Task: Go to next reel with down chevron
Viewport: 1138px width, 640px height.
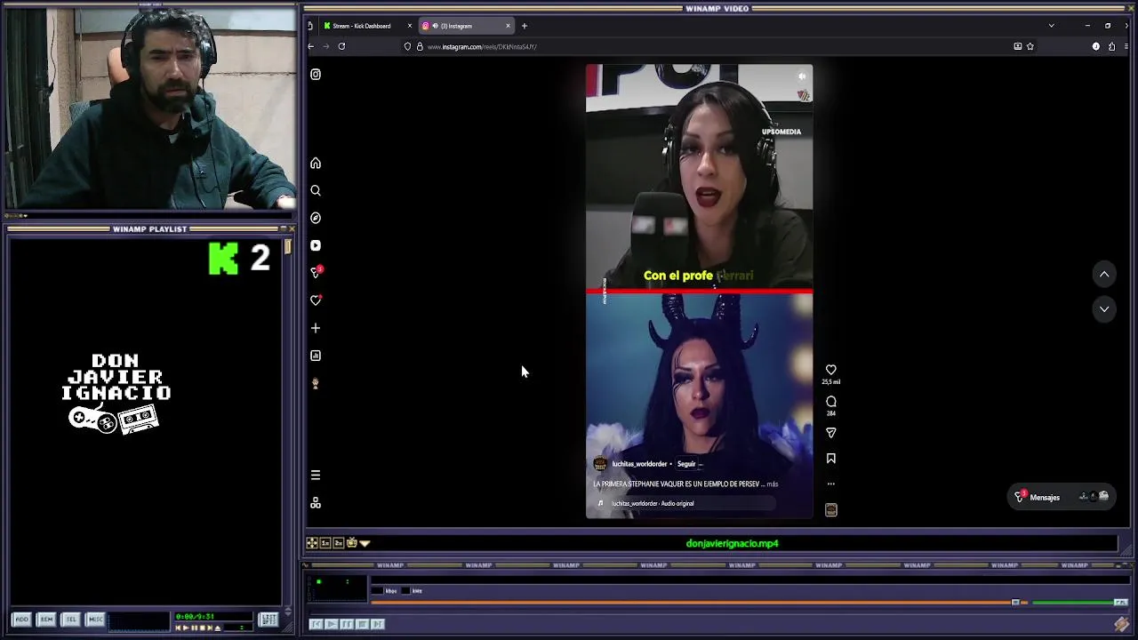Action: (x=1104, y=309)
